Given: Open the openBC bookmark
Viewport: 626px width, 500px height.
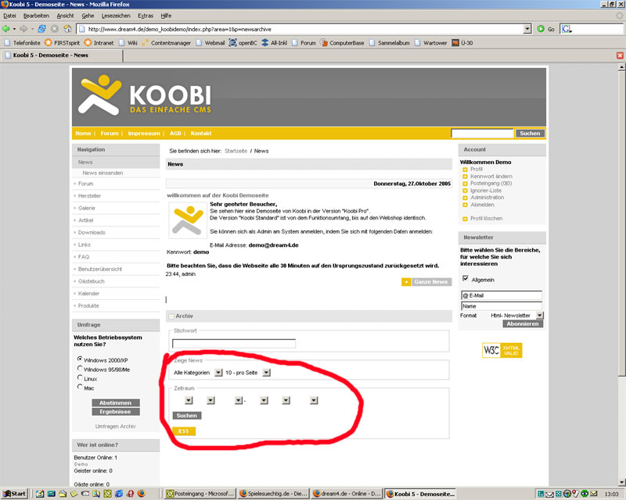Looking at the screenshot, I should [x=243, y=43].
